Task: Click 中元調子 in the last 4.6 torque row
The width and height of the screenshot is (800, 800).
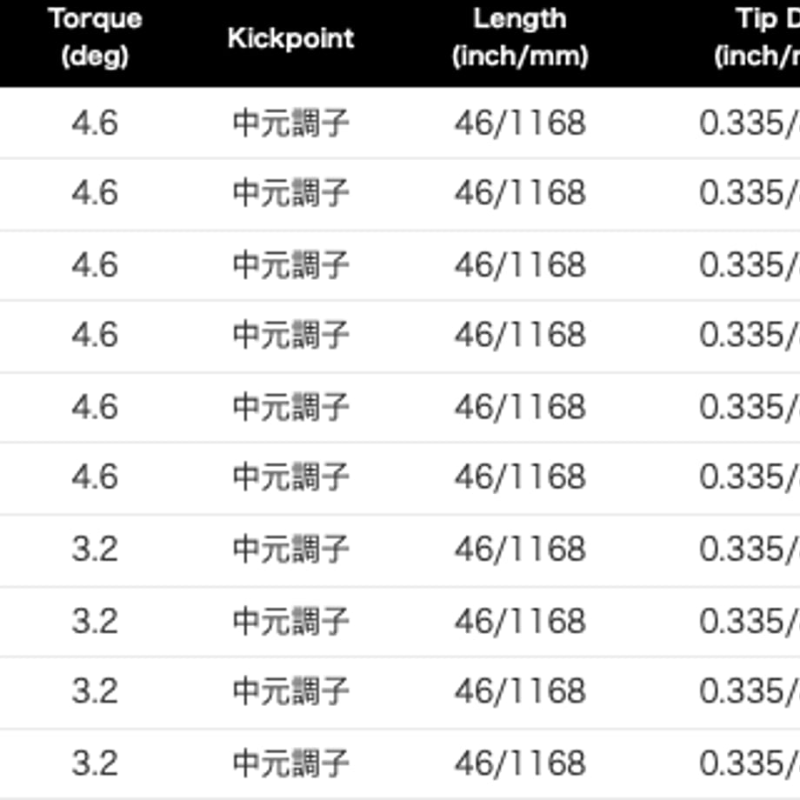Action: (x=290, y=477)
